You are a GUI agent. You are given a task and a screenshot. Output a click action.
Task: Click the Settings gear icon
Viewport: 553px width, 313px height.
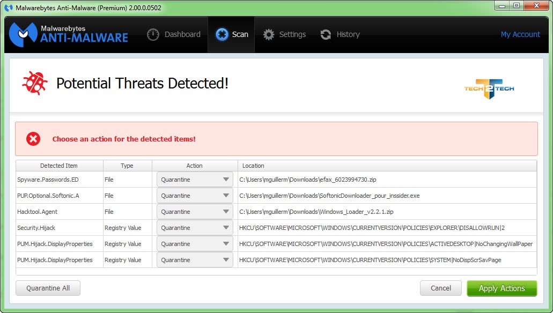point(269,34)
